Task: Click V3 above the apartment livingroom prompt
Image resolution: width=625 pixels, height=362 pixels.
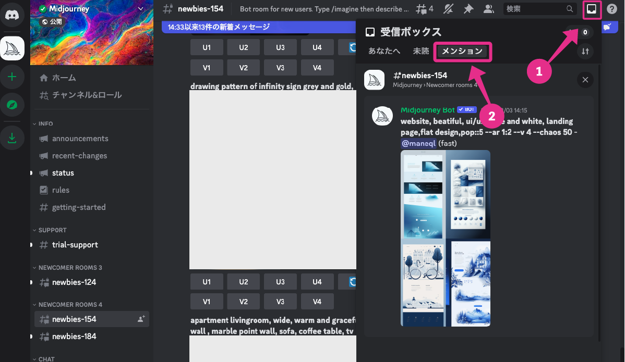Action: point(280,302)
